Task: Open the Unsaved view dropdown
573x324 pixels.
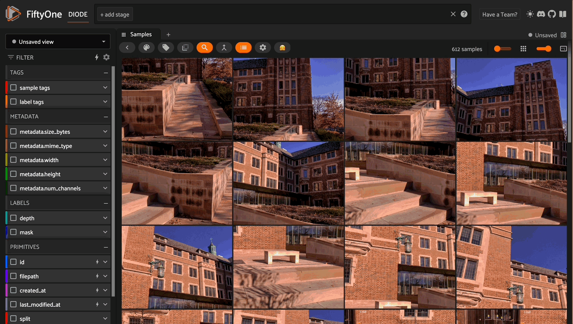Action: pos(58,41)
